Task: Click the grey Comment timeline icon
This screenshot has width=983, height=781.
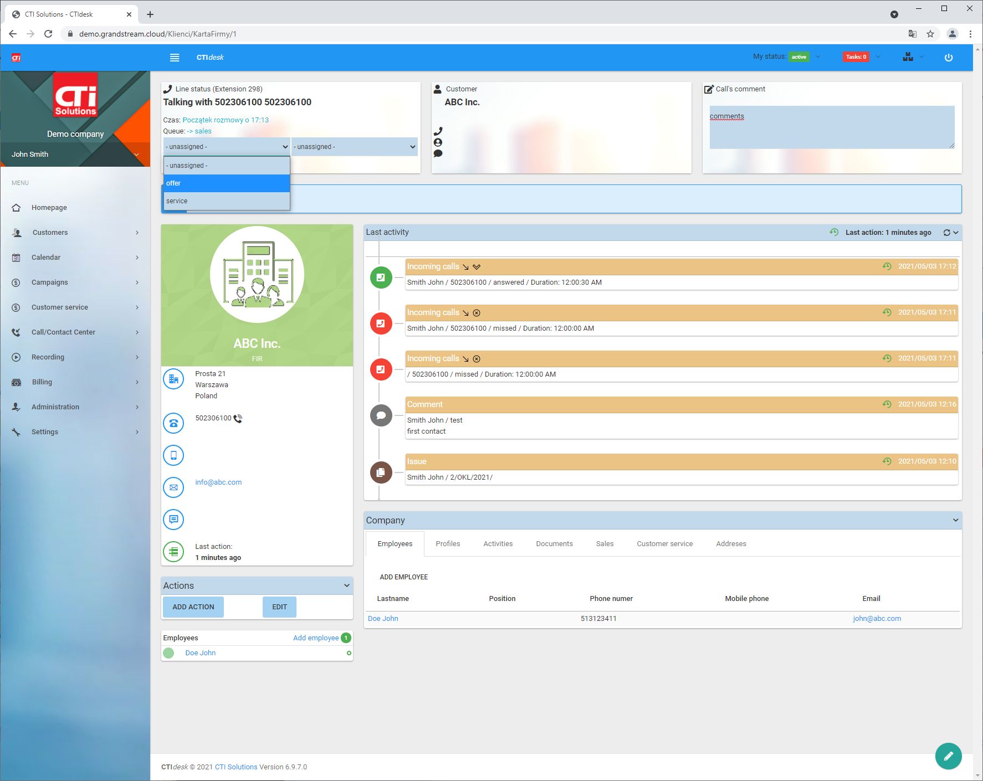Action: tap(381, 415)
